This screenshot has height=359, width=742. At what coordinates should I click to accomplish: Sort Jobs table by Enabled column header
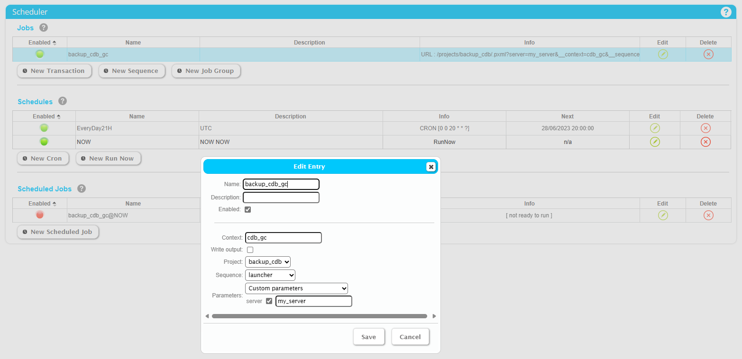(42, 43)
